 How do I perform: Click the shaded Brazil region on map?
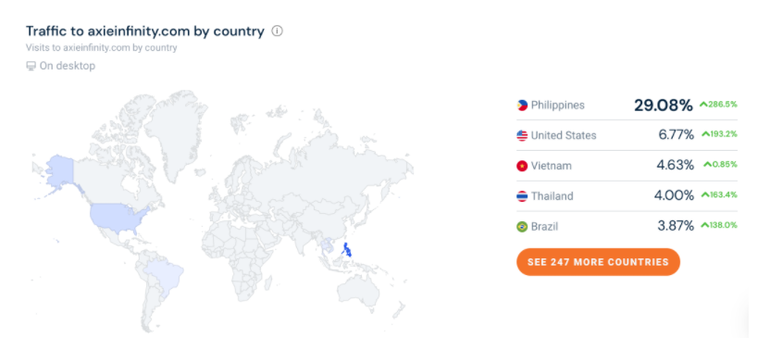[163, 275]
